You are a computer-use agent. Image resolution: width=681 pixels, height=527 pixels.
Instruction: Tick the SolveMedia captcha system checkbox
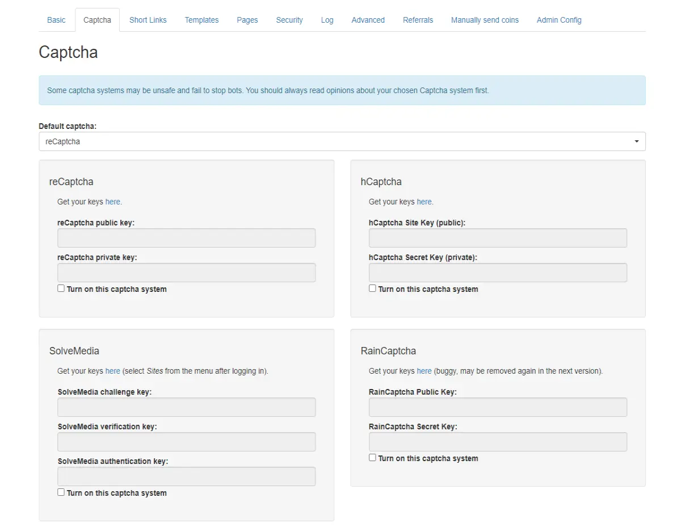click(x=61, y=492)
